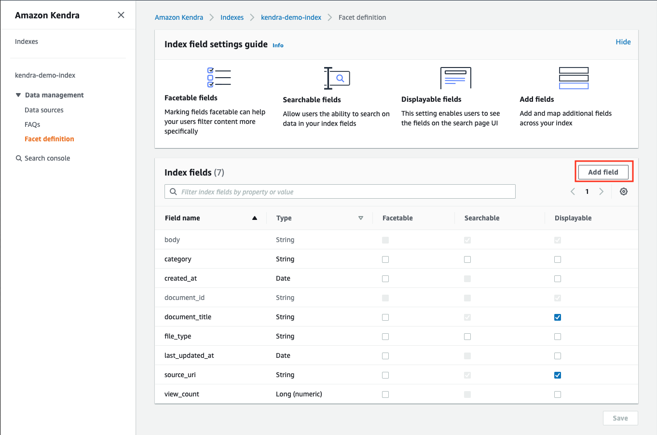Viewport: 657px width, 435px height.
Task: Uncheck Displayable for source_uri
Action: pos(558,375)
